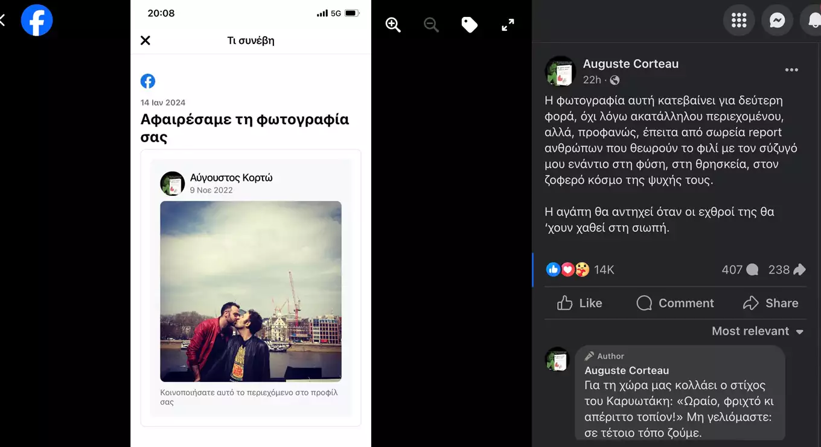This screenshot has width=821, height=447.
Task: View the 14K reactions list
Action: (604, 270)
